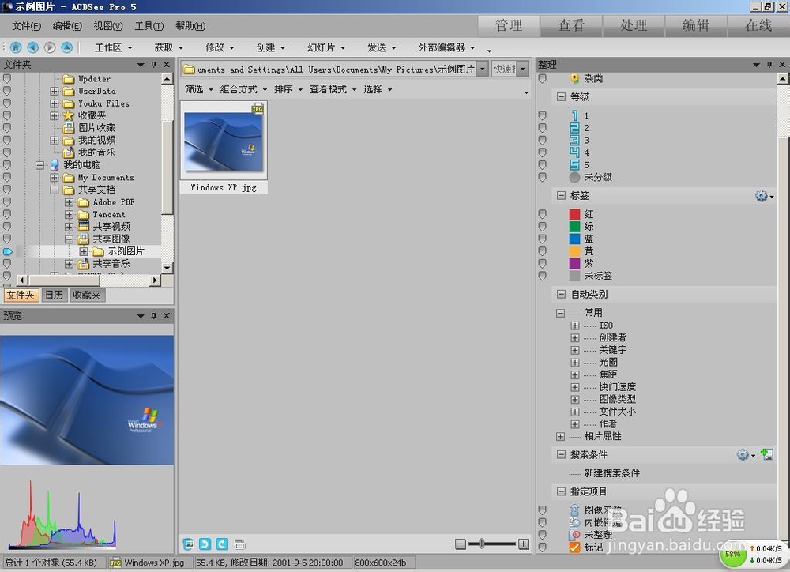Pin the Folders (文件夹) panel

coord(154,65)
